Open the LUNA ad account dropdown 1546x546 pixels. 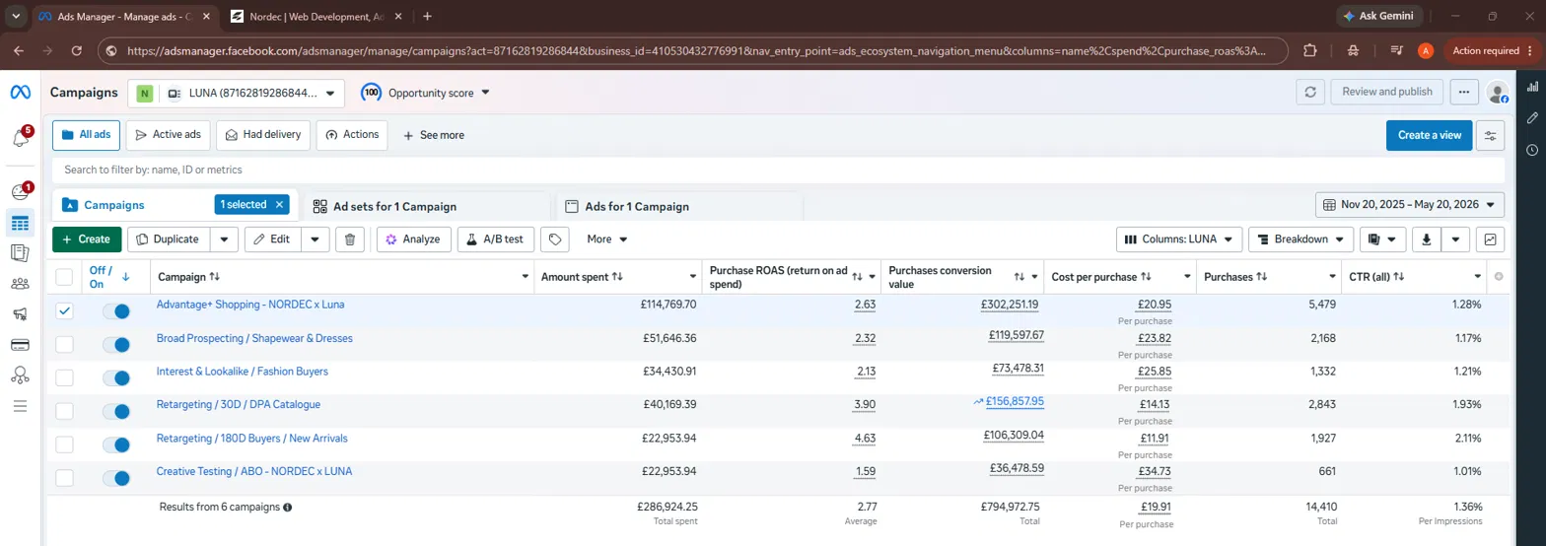(237, 94)
